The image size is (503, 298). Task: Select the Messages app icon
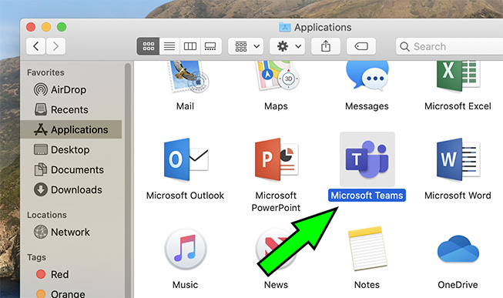367,75
